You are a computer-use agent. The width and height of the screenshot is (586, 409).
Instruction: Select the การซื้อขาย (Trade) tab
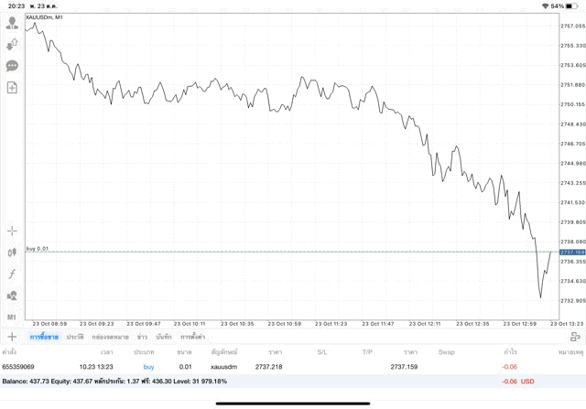point(42,337)
